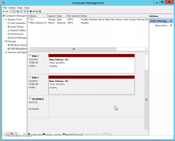Click the volume list horizontal scrollbar thumb
Image resolution: width=175 pixels, height=141 pixels.
[x=74, y=49]
